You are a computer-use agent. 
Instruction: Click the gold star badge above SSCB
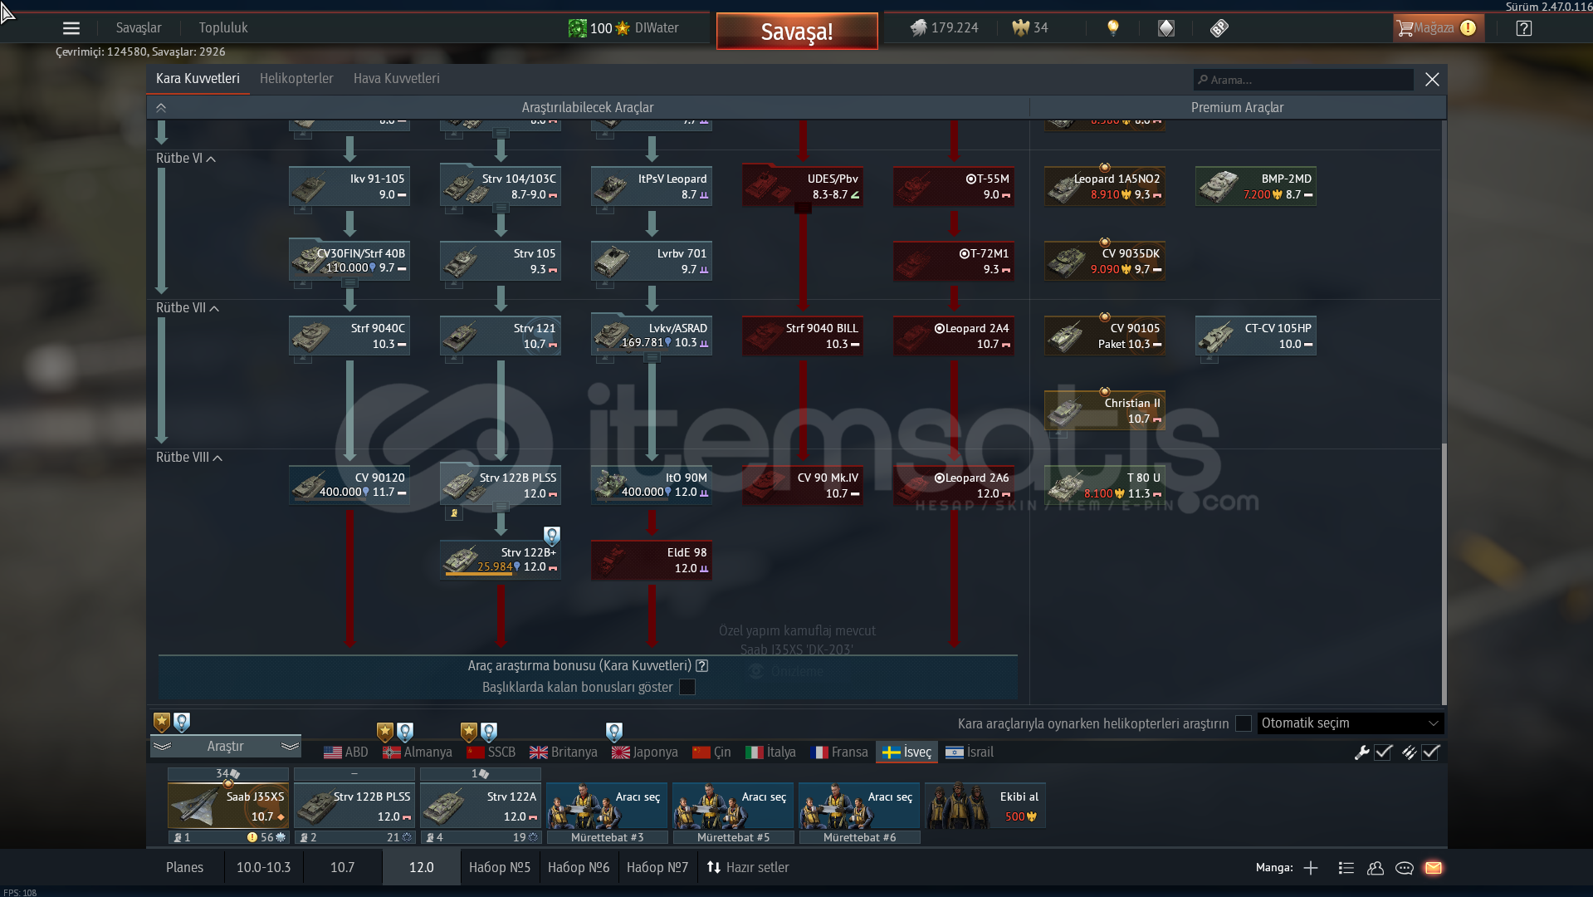(469, 732)
